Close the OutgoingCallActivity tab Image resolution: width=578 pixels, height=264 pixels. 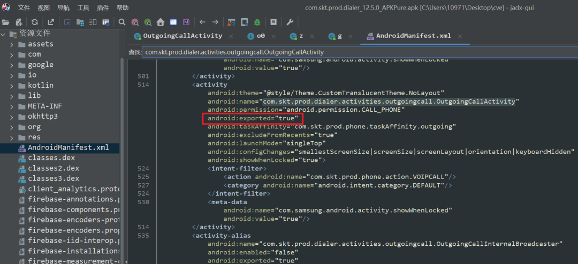231,36
